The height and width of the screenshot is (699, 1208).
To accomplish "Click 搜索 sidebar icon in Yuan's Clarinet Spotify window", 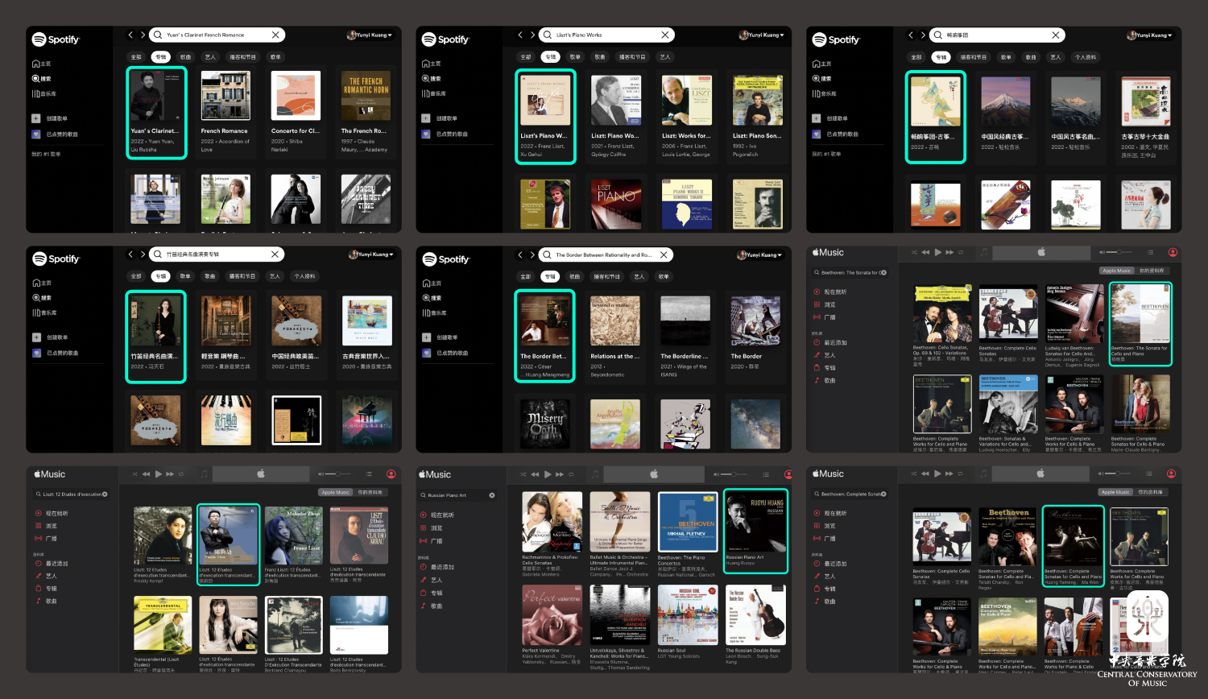I will coord(36,79).
